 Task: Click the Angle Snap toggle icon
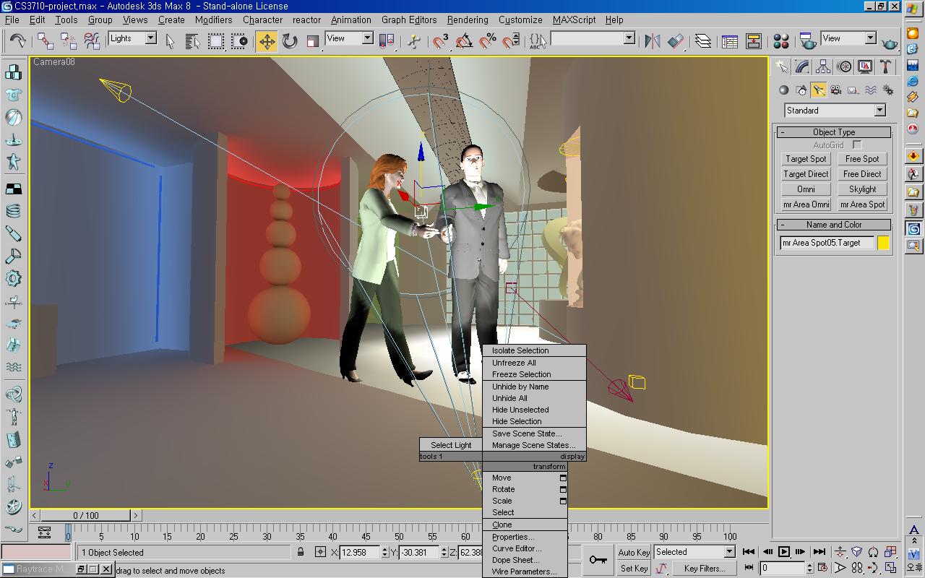click(464, 40)
